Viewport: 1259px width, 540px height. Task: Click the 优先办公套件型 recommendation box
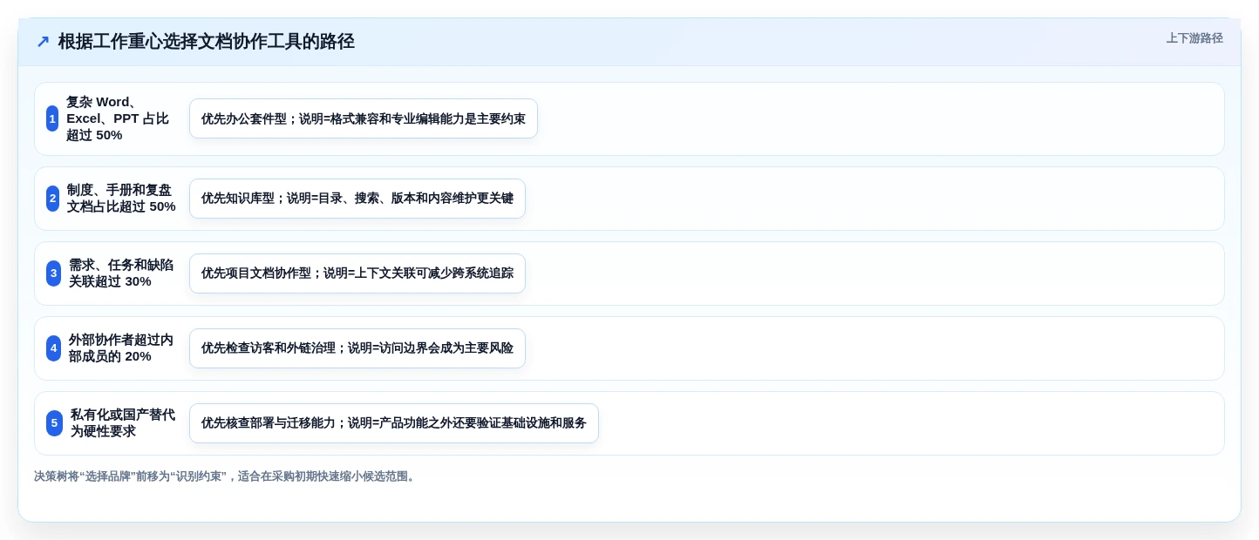(364, 118)
